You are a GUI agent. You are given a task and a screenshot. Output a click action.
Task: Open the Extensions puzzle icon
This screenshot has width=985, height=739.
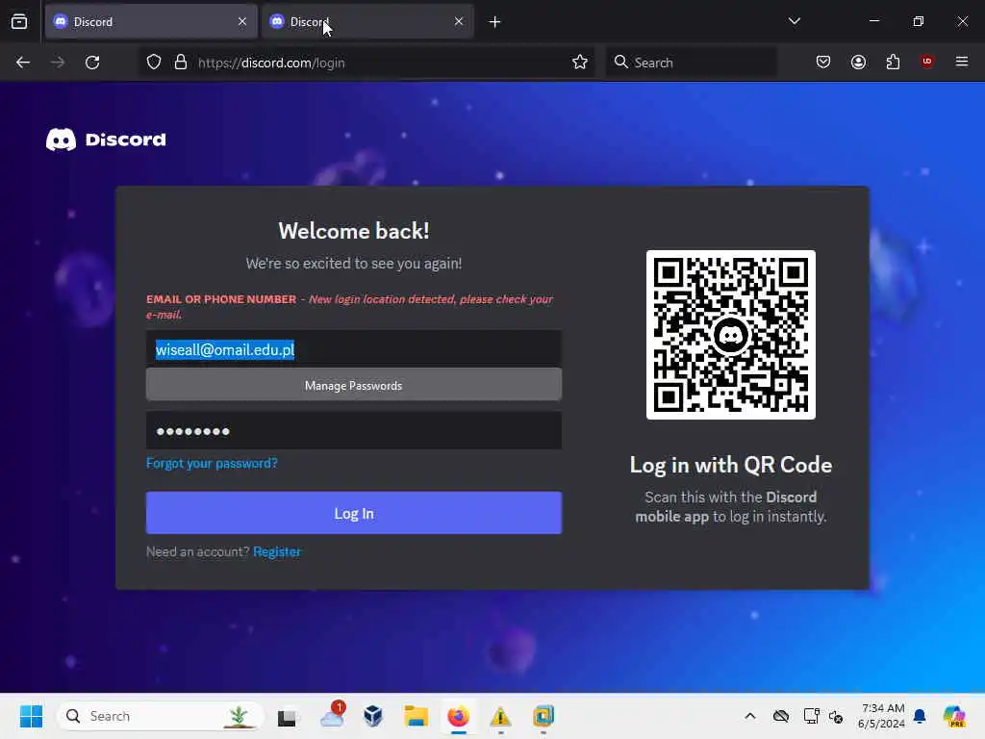(x=894, y=62)
